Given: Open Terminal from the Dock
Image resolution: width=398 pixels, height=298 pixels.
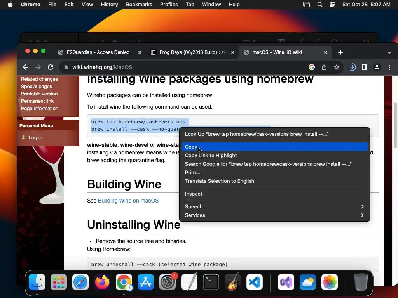Looking at the screenshot, I should click(x=211, y=282).
